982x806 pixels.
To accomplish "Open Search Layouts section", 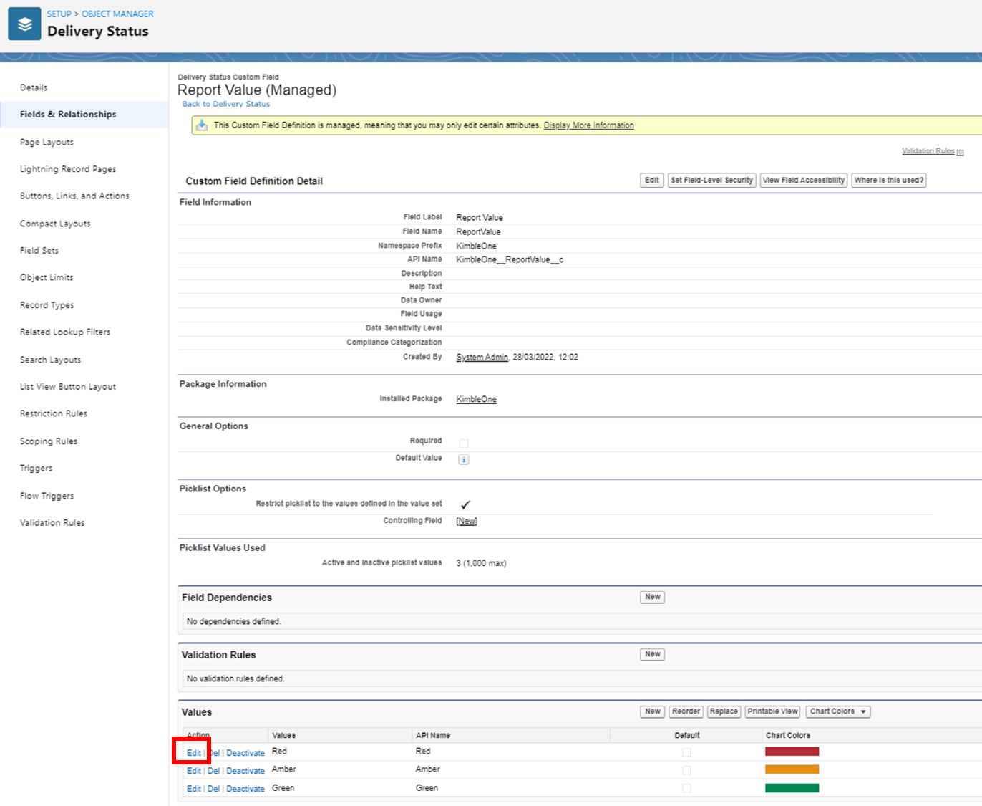I will 50,360.
